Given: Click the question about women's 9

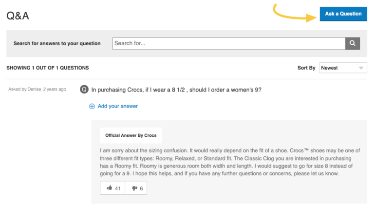Looking at the screenshot, I should tap(176, 90).
